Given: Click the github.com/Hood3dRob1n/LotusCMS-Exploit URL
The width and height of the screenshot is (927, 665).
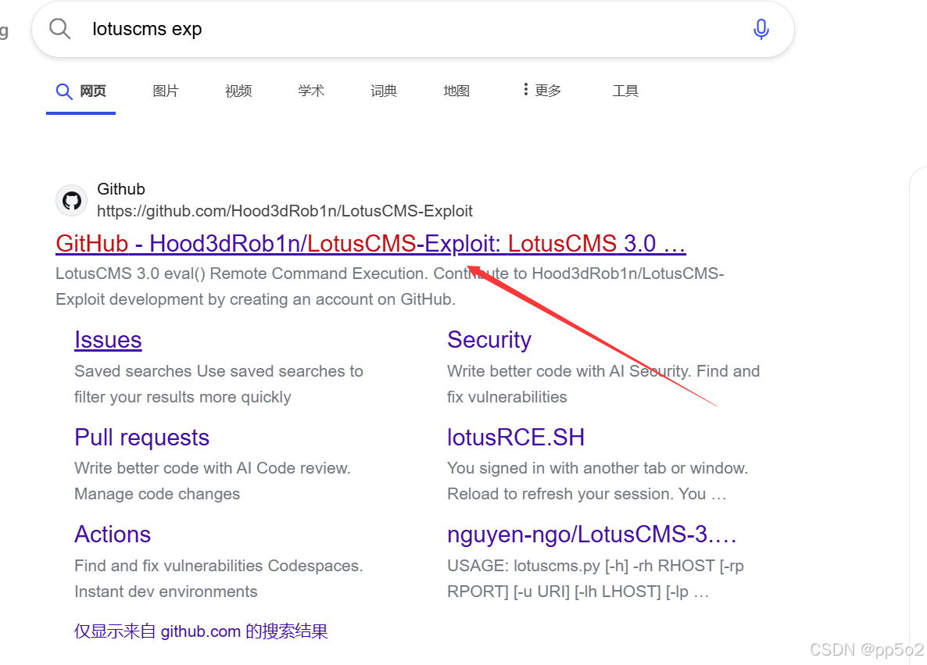Looking at the screenshot, I should click(285, 211).
